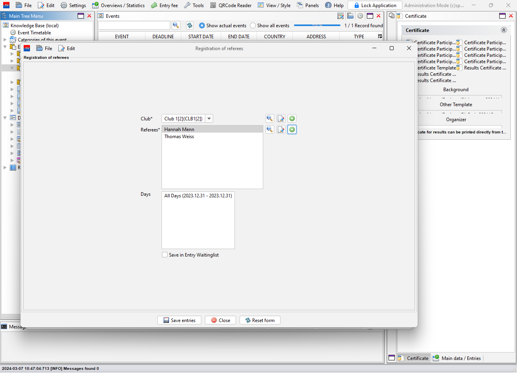Image resolution: width=517 pixels, height=373 pixels.
Task: Close the Main Tree Menu panel
Action: point(89,16)
